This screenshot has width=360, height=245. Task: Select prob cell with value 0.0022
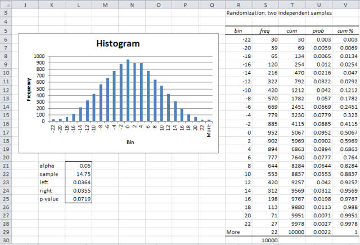pos(319,232)
